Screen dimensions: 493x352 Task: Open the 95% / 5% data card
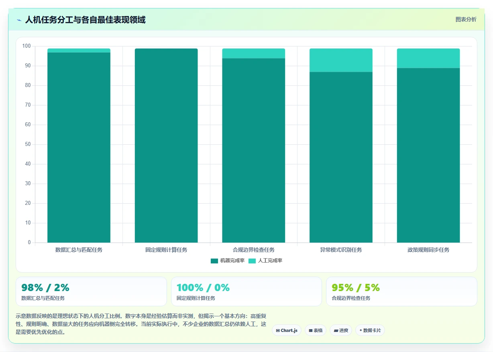401,291
